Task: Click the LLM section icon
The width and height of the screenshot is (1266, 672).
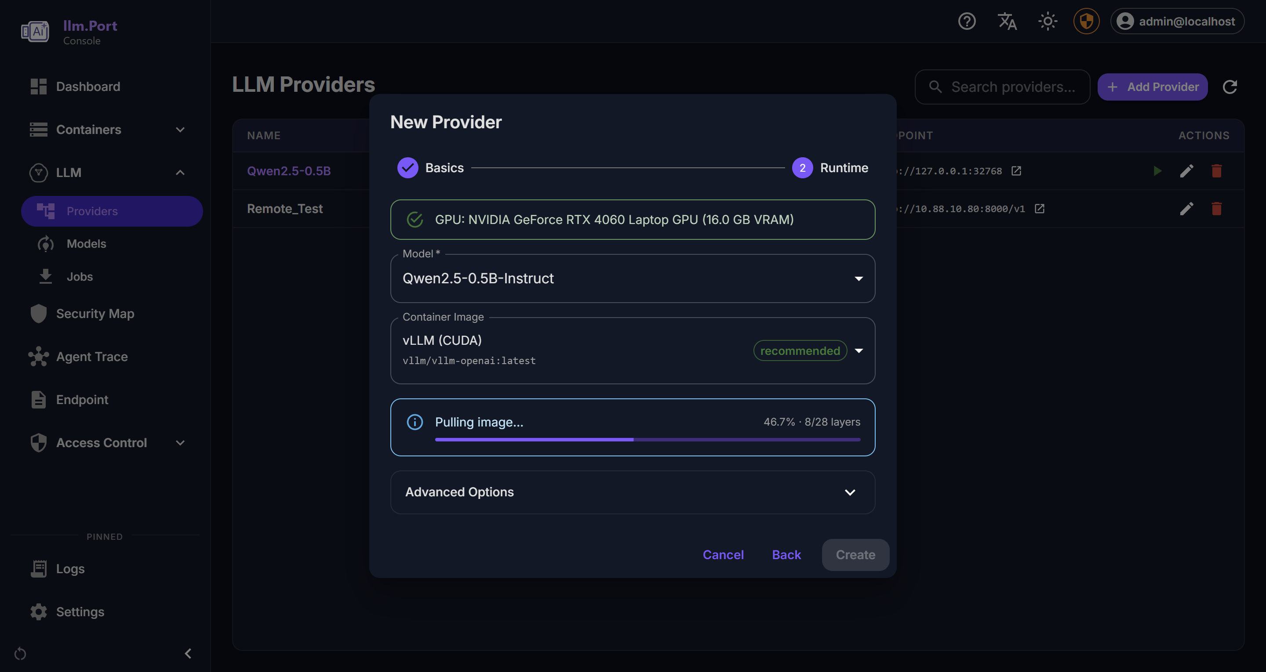Action: tap(38, 173)
